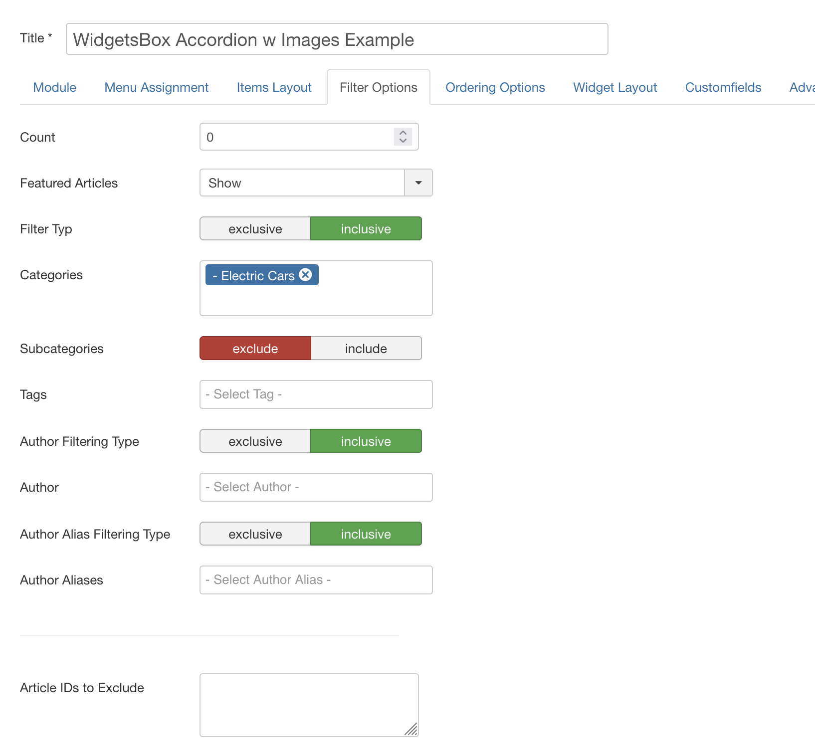Screen dimensions: 815x754
Task: Set Filter Typ to inclusive
Action: [366, 228]
